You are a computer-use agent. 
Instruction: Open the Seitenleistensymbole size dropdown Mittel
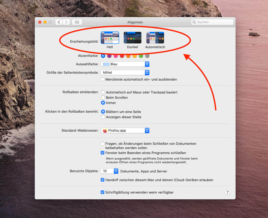(125, 73)
